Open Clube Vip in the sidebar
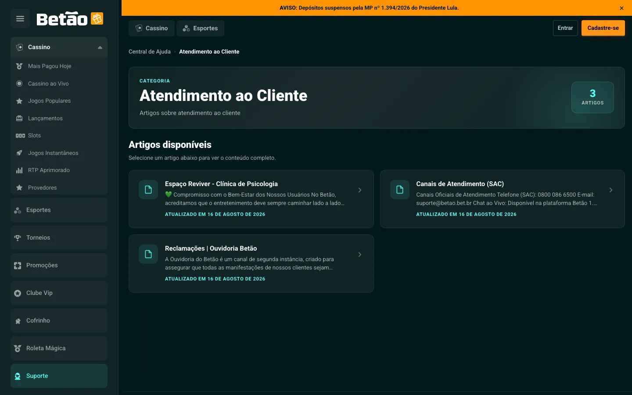The image size is (632, 395). [x=59, y=293]
